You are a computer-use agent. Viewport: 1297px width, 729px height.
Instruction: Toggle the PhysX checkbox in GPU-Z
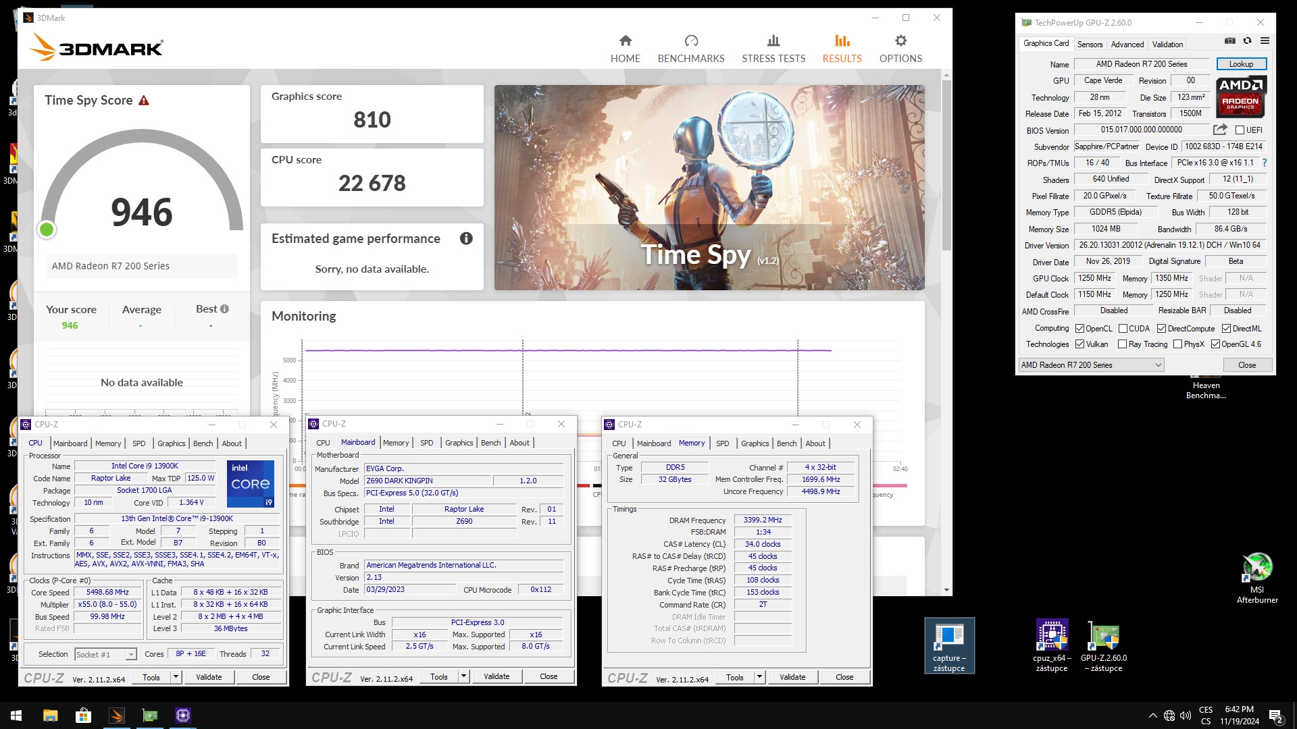pos(1177,344)
